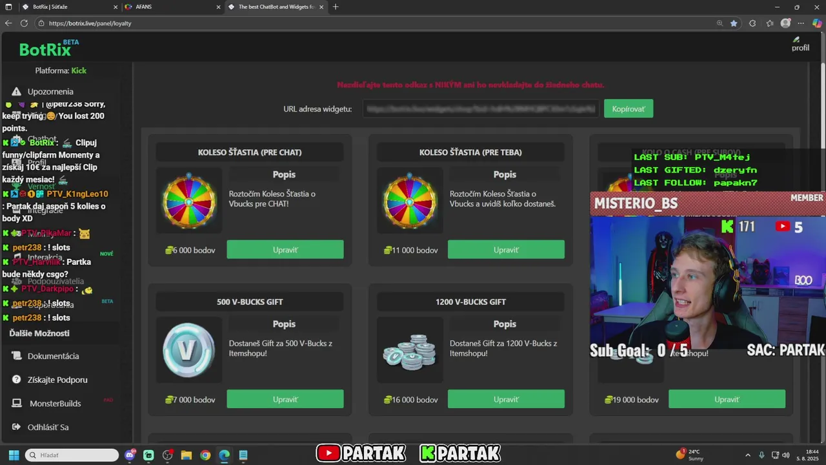826x465 pixels.
Task: Click the blue favorites star icon
Action: click(x=734, y=23)
